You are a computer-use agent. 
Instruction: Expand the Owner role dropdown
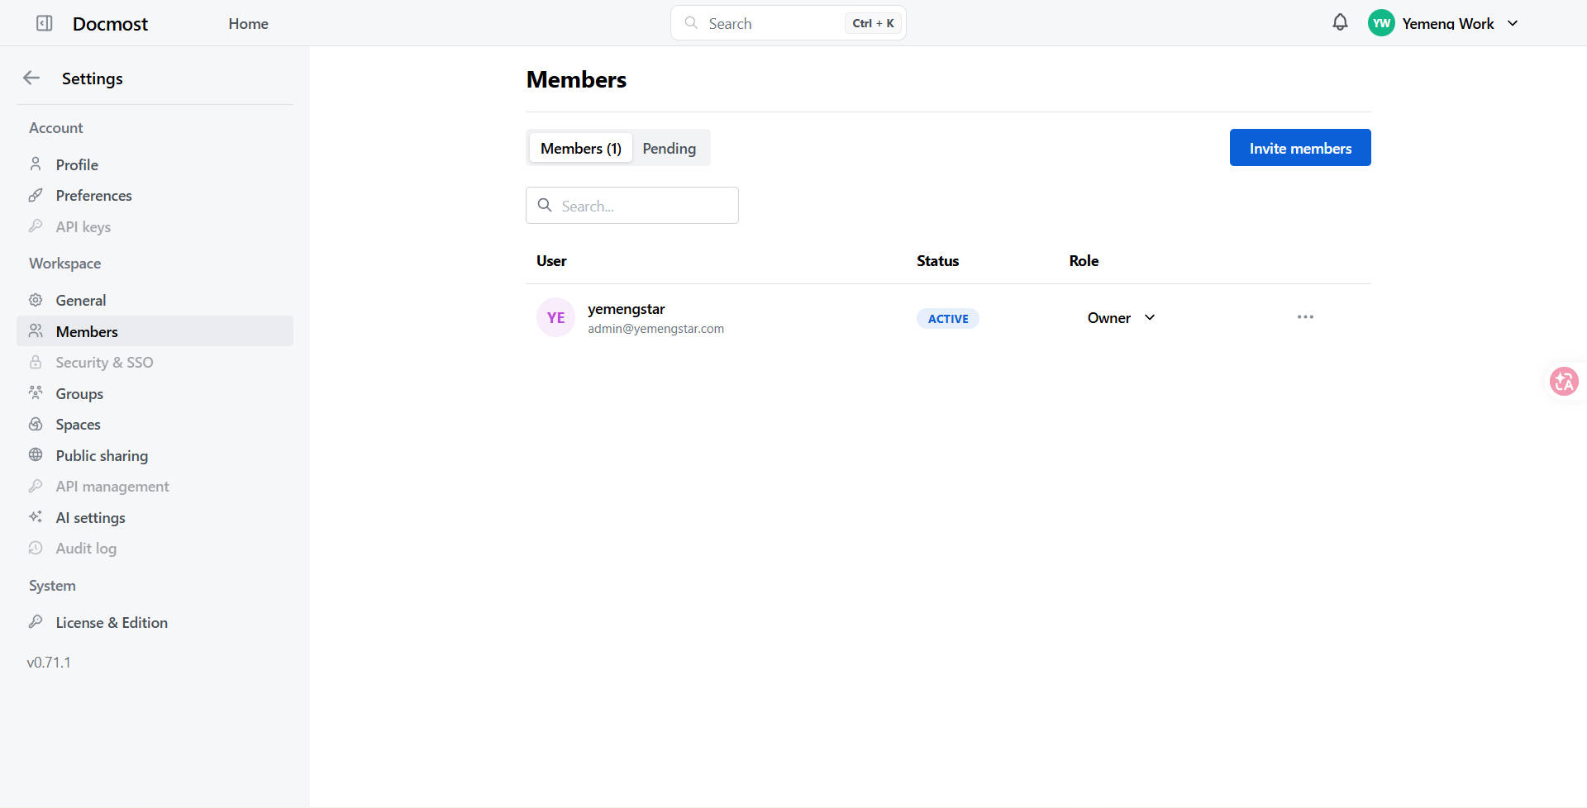click(1121, 318)
